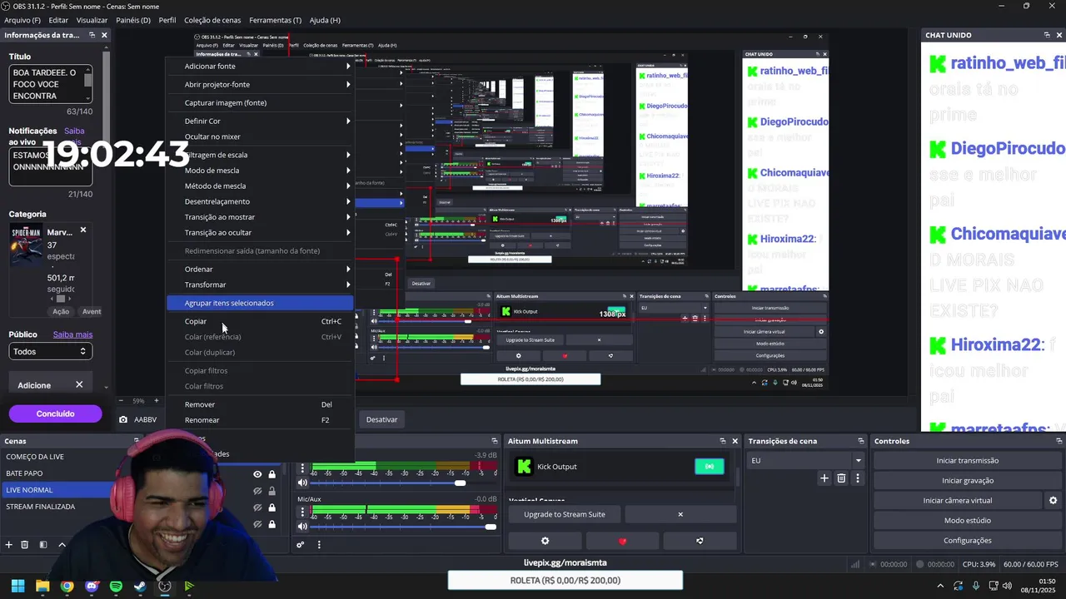
Task: Click Iniciar gravação button
Action: (x=967, y=480)
